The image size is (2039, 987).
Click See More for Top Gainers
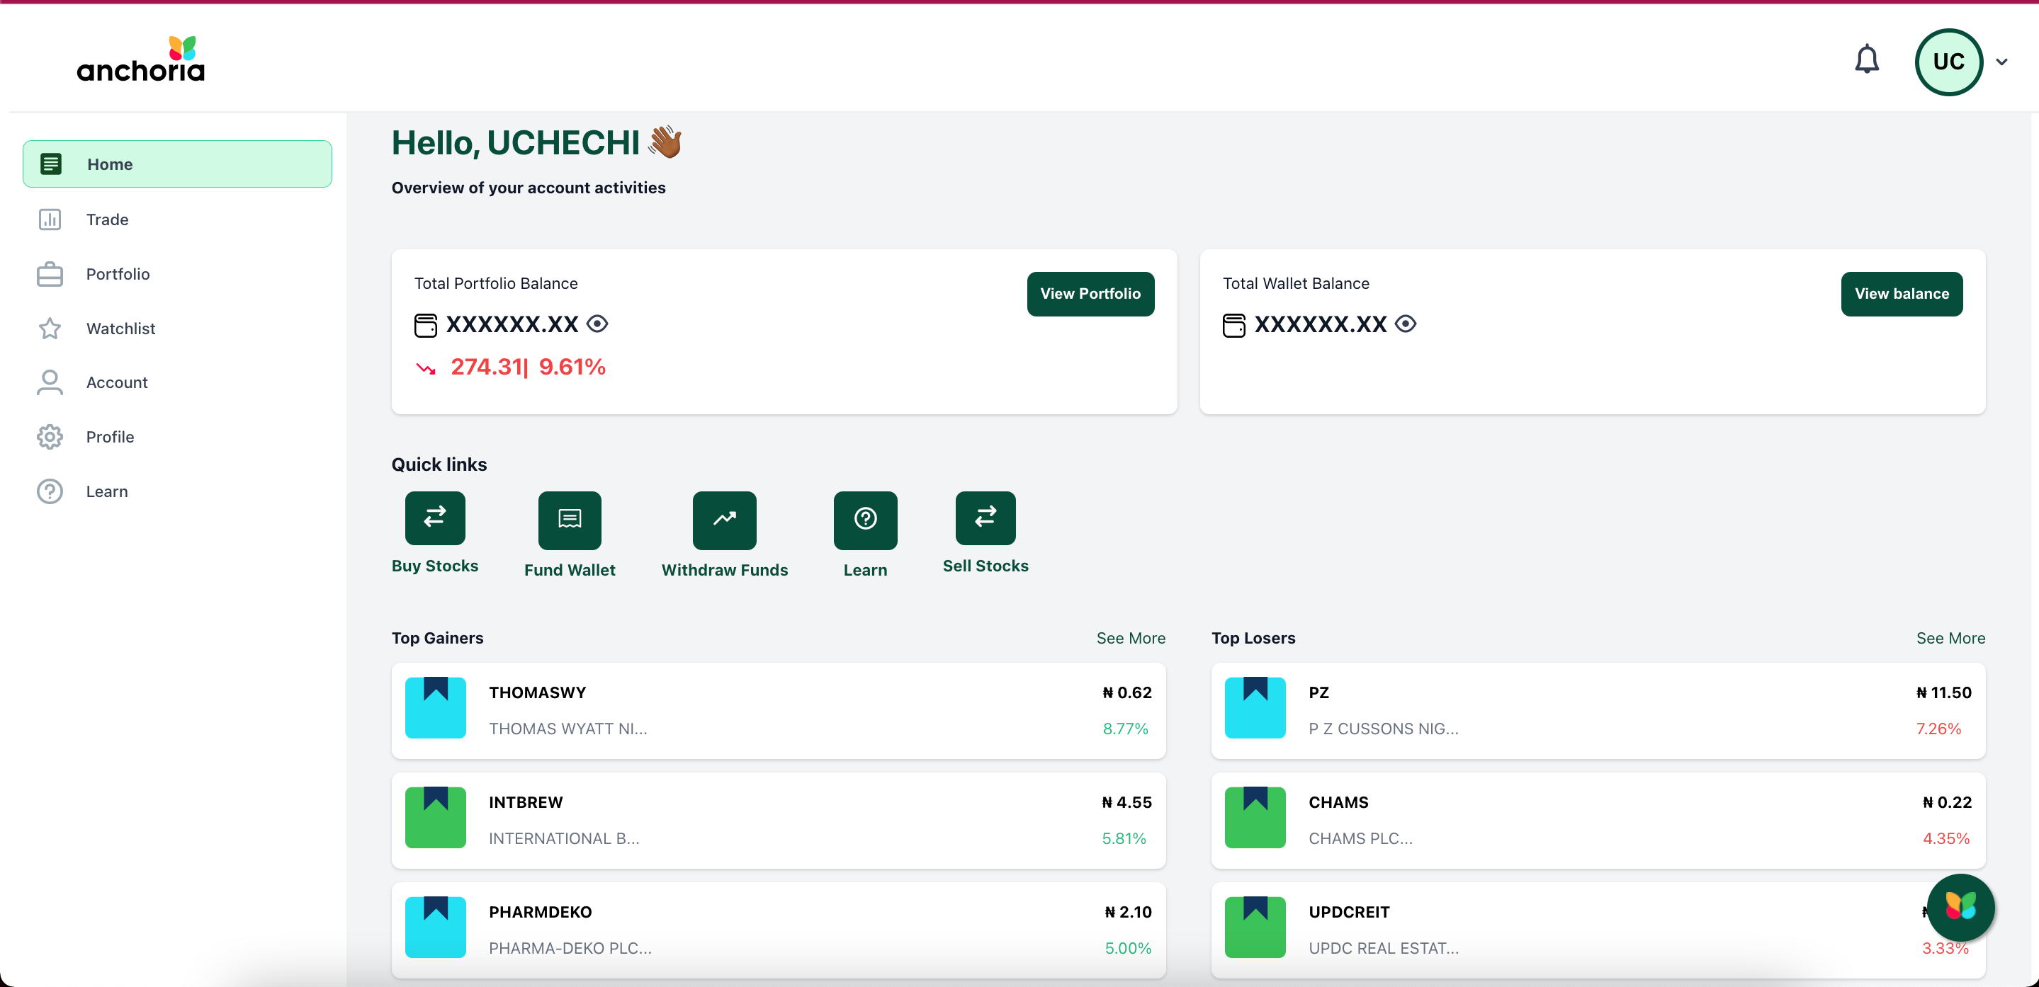point(1130,637)
